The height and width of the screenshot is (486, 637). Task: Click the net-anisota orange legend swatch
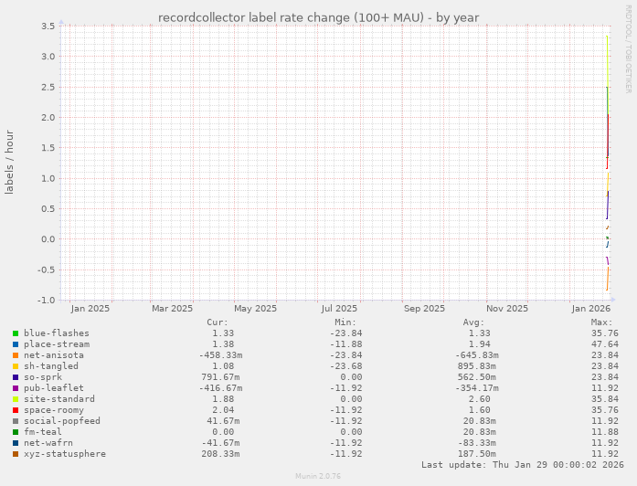tap(16, 355)
